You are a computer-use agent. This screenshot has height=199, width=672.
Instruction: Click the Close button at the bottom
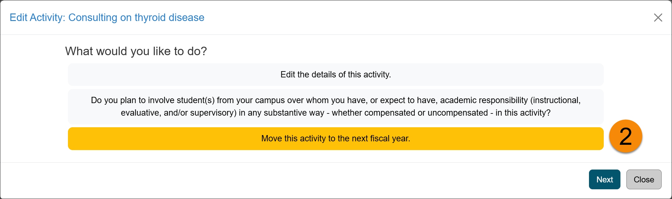tap(644, 179)
